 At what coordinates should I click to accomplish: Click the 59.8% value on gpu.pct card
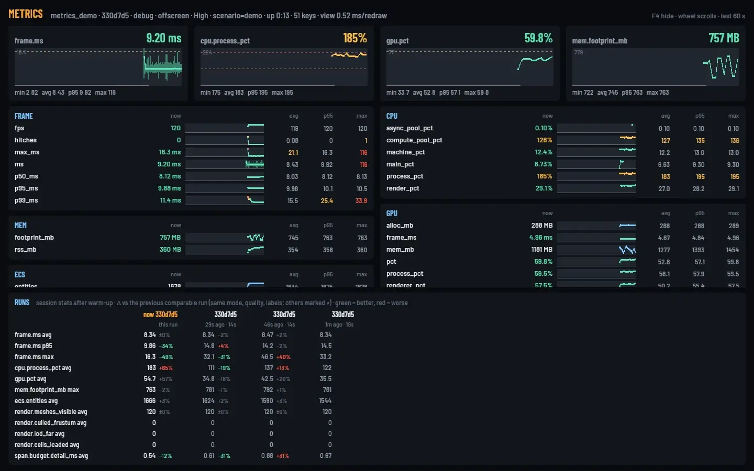tap(538, 38)
